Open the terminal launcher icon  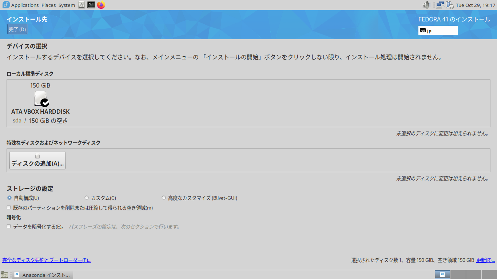click(91, 5)
